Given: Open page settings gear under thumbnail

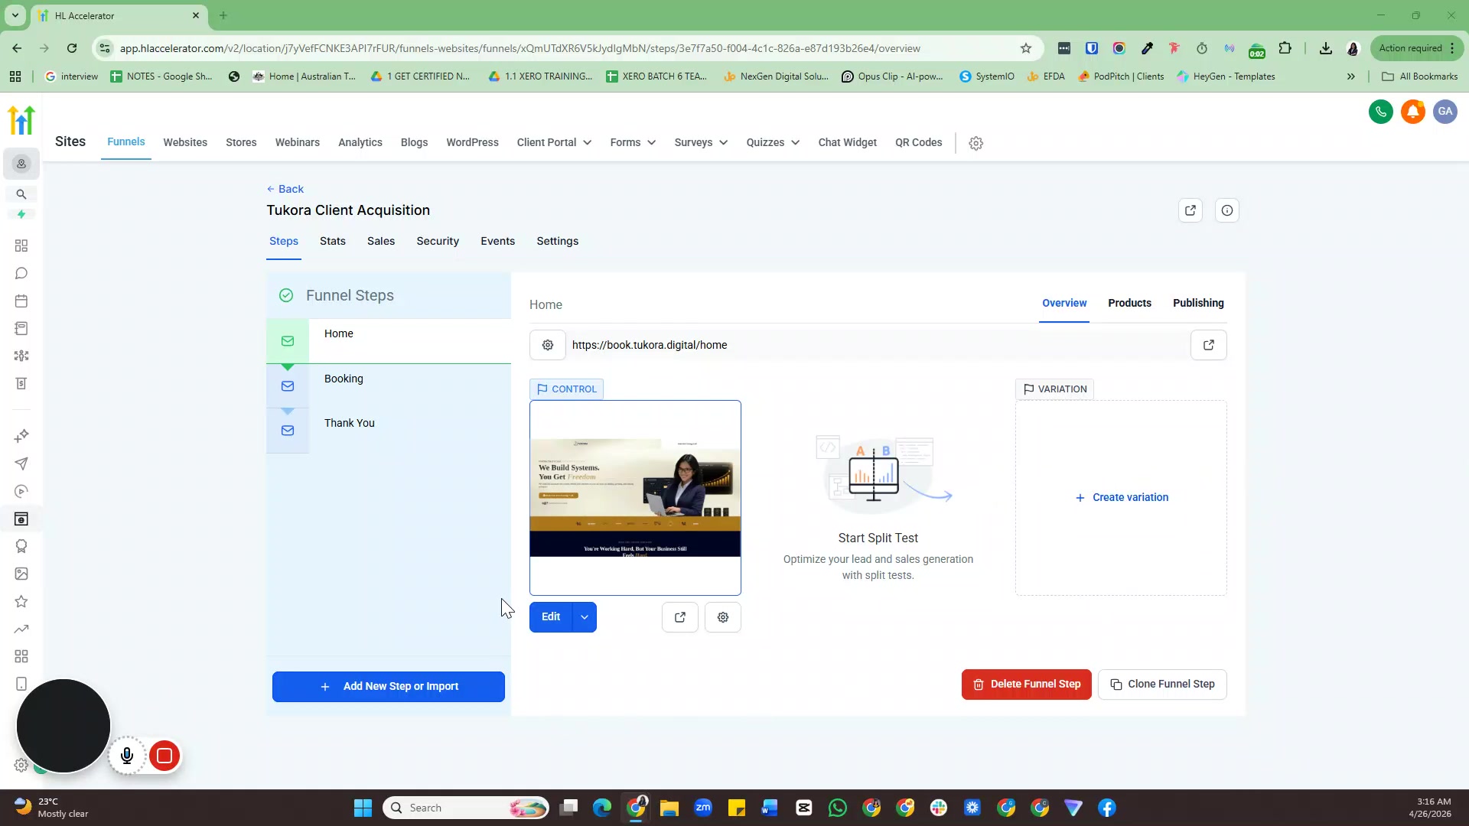Looking at the screenshot, I should [x=722, y=617].
